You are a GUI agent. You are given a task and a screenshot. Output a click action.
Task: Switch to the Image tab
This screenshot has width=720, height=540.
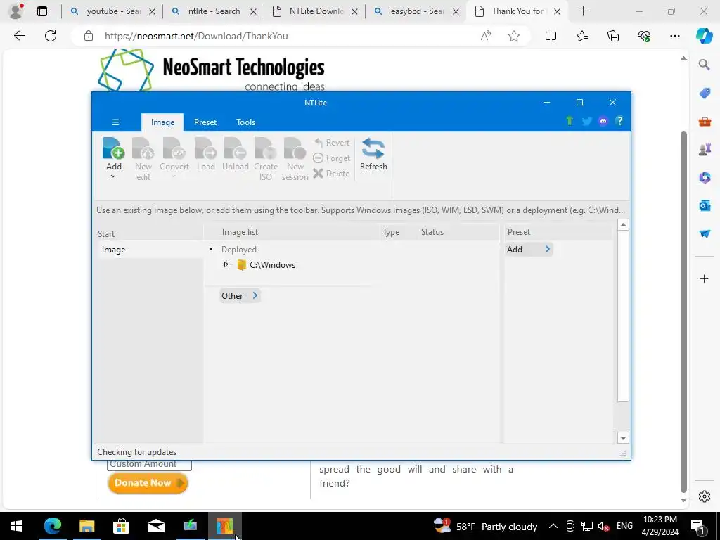[x=162, y=122]
